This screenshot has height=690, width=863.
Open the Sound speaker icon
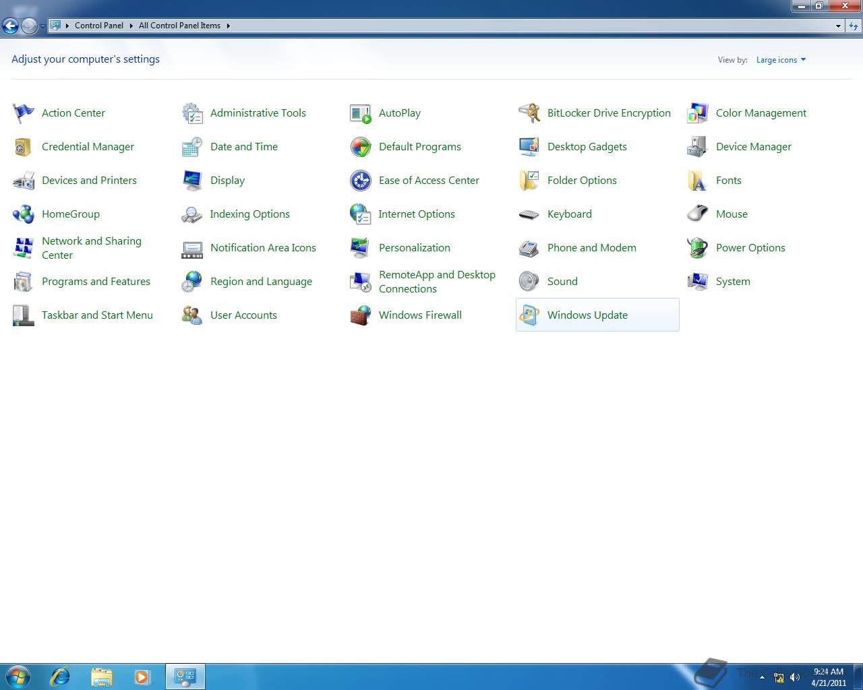point(529,282)
